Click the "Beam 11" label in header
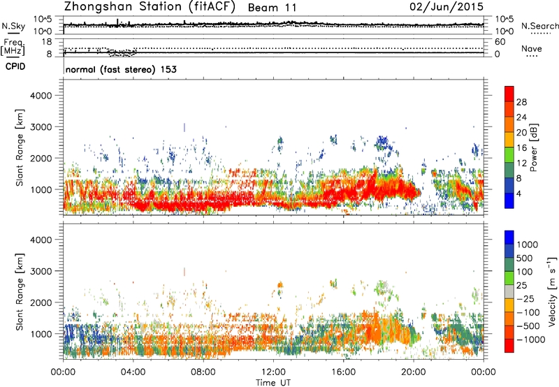Image resolution: width=559 pixels, height=387 pixels. coord(272,8)
